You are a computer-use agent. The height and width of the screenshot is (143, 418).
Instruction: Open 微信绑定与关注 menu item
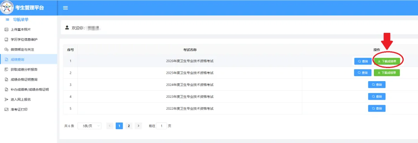(29, 49)
